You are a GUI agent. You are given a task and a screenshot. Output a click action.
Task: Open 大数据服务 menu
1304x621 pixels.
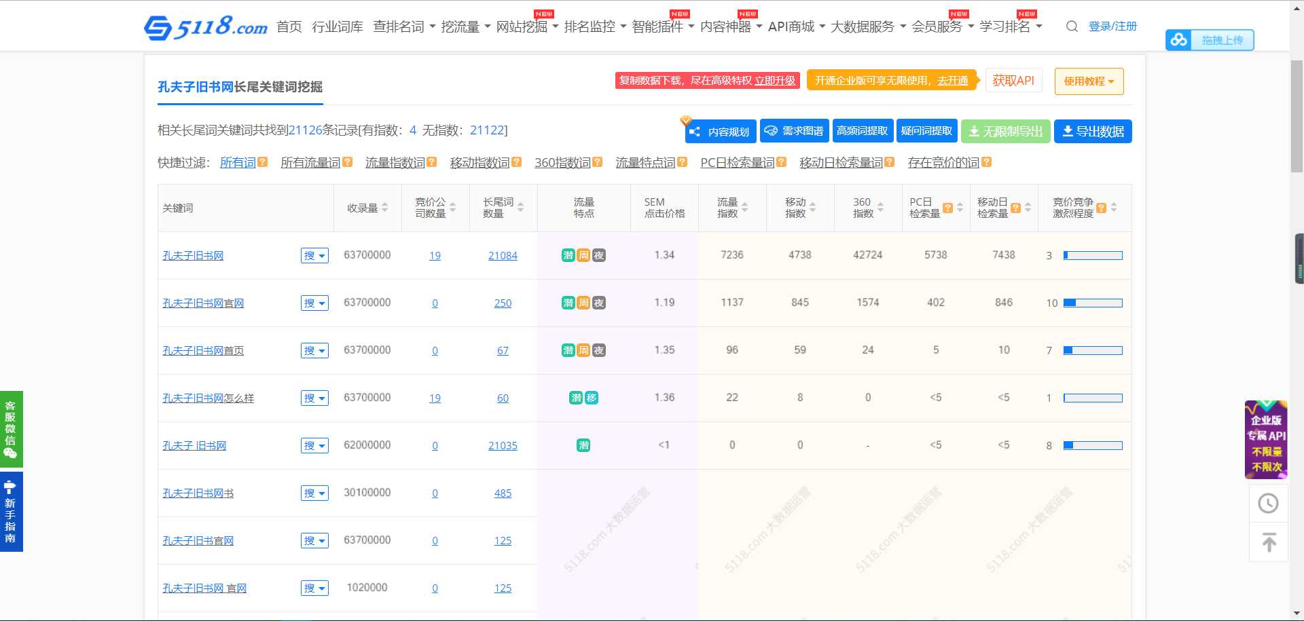(x=869, y=26)
